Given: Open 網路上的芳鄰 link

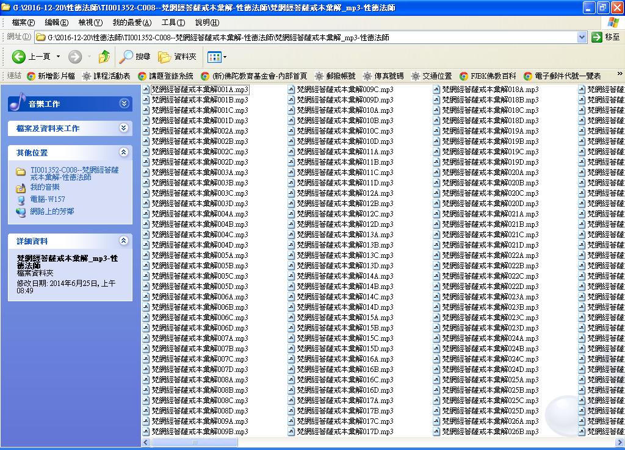Looking at the screenshot, I should 52,212.
